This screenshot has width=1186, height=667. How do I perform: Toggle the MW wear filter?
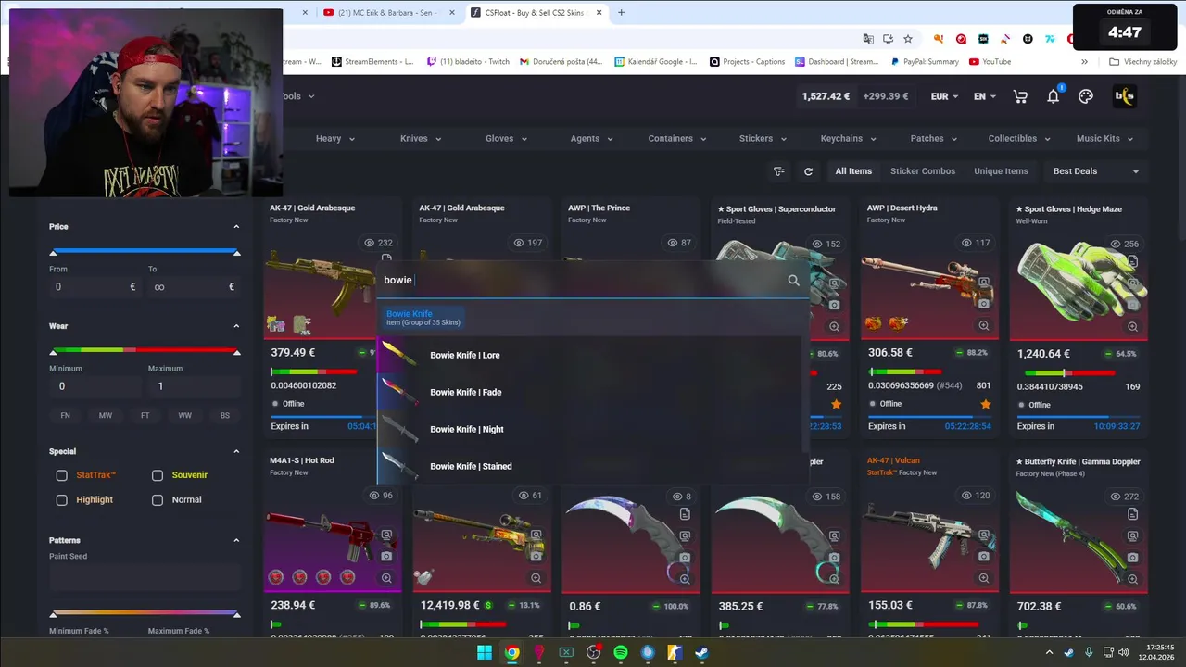(x=106, y=415)
